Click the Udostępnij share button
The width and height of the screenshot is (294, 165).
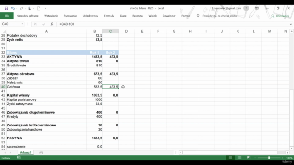(x=280, y=16)
